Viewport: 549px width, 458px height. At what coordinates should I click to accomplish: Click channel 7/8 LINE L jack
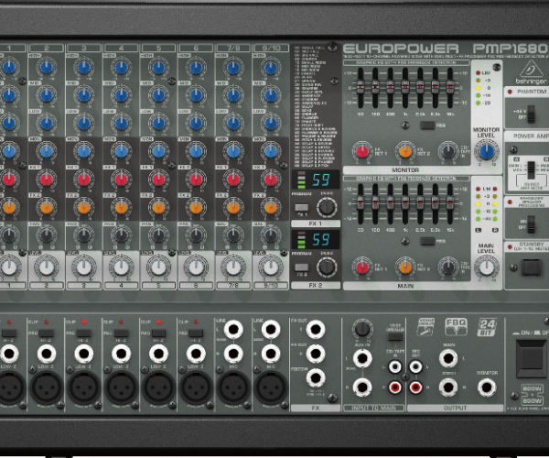(x=233, y=330)
